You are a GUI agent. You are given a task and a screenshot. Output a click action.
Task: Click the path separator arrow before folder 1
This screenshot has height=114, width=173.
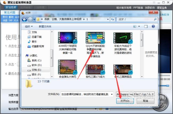(84, 19)
